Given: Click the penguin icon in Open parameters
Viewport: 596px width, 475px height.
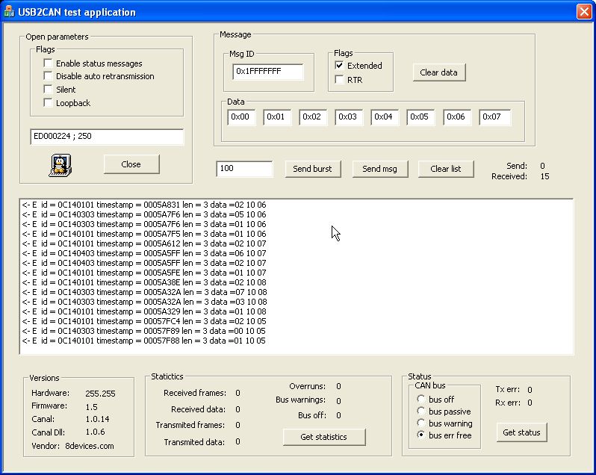Looking at the screenshot, I should coord(59,165).
